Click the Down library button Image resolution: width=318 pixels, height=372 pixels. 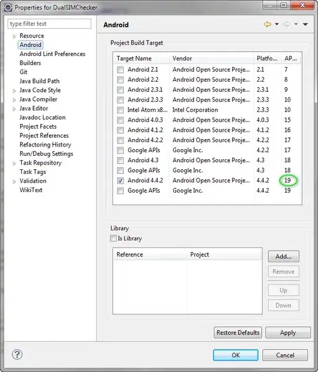click(x=283, y=305)
